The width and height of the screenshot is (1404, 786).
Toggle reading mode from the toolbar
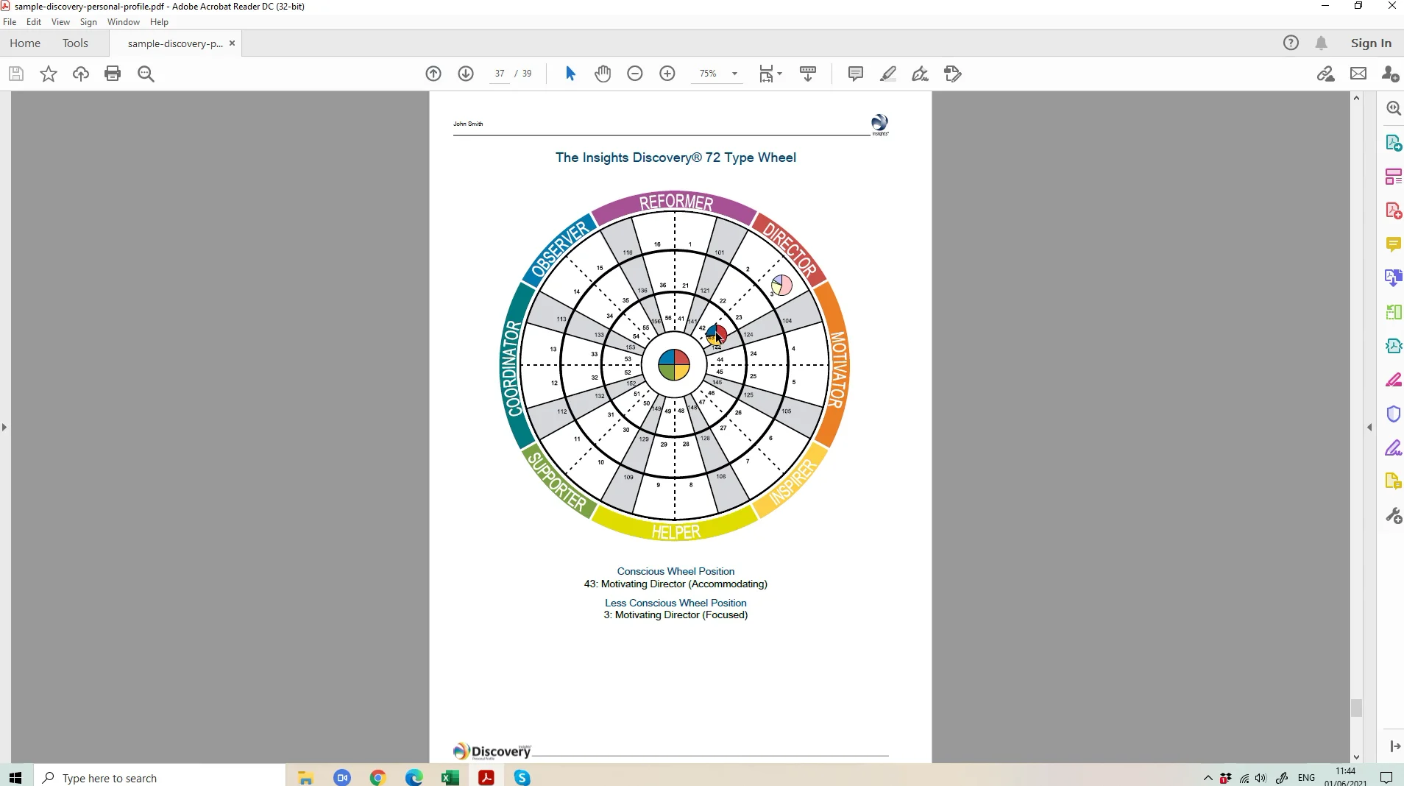[x=808, y=74]
